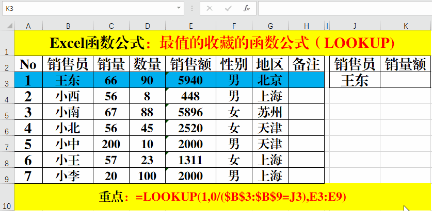Viewport: 432px width, 211px height.
Task: Click the Cancel (X) formula bar icon
Action: tap(210, 9)
